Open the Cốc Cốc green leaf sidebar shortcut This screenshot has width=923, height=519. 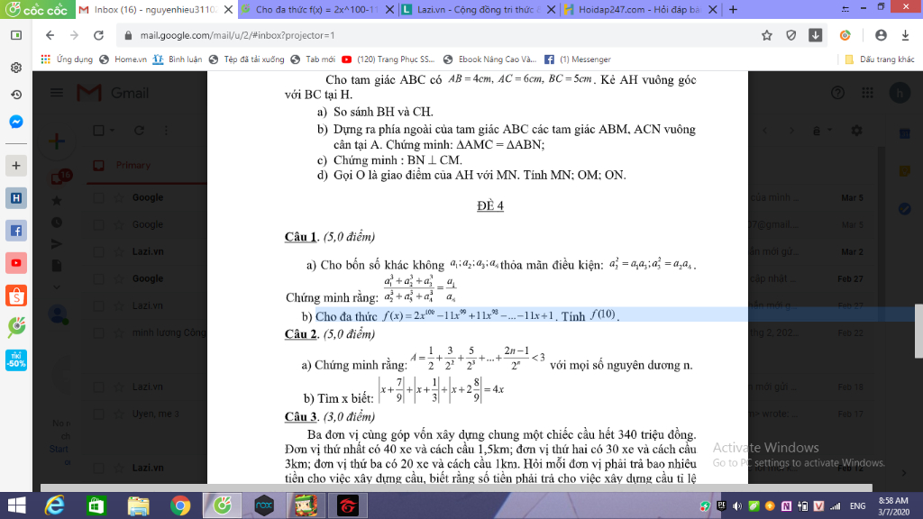pyautogui.click(x=16, y=327)
